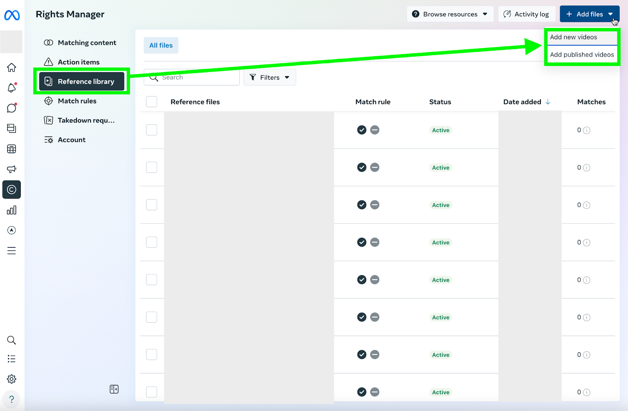Click the grey profile avatar placeholder
This screenshot has height=411, width=628.
click(x=11, y=42)
